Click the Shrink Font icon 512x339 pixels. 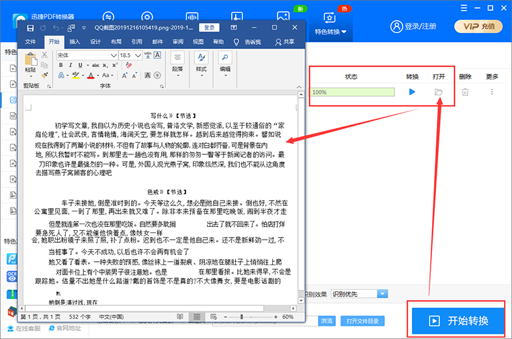[134, 75]
